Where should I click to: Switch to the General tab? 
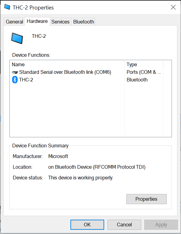tap(14, 22)
